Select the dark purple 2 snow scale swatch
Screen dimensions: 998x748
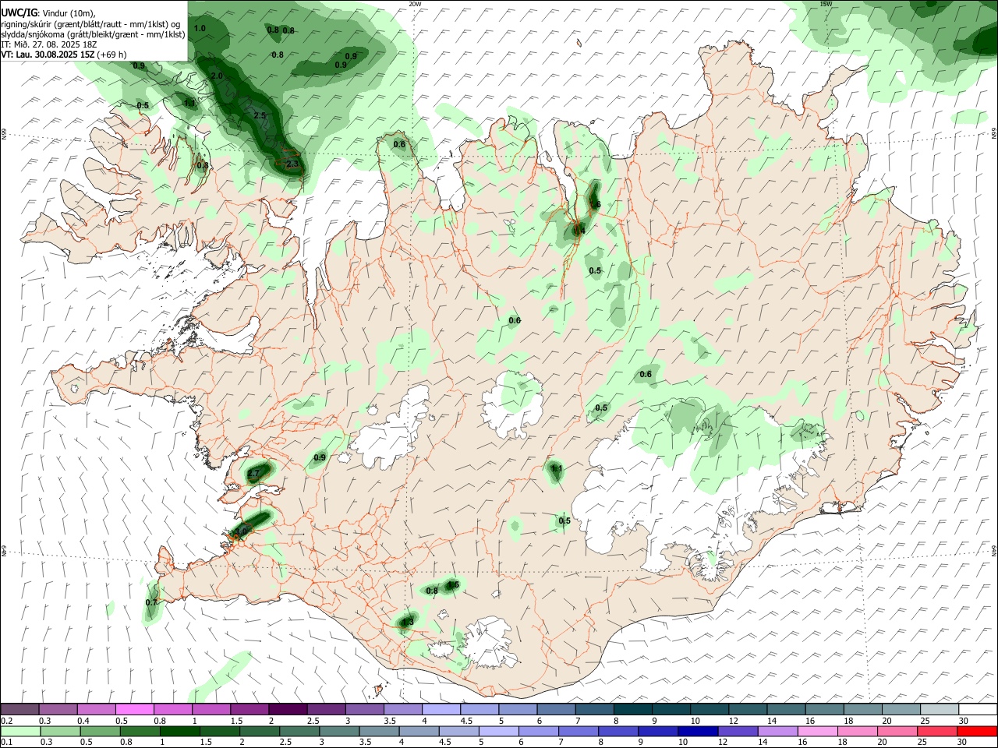pos(288,710)
